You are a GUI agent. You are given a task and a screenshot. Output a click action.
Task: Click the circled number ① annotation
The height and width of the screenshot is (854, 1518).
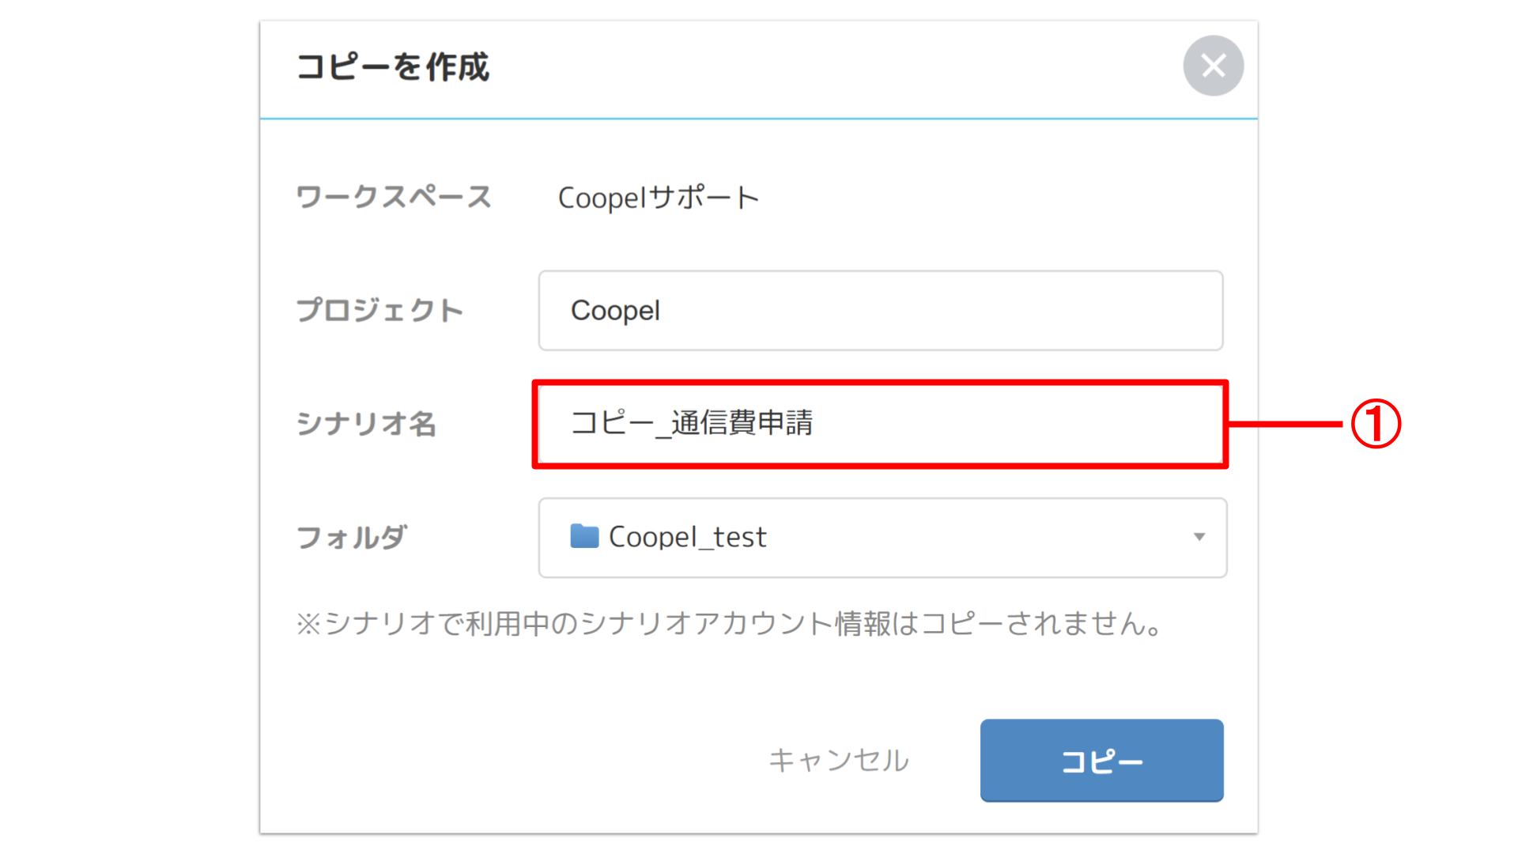tap(1376, 424)
